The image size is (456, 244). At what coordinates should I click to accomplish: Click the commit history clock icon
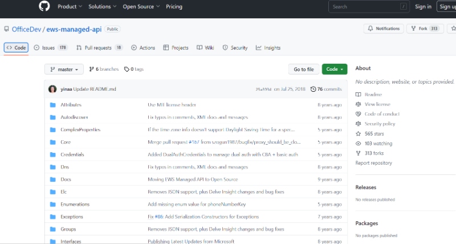click(313, 90)
